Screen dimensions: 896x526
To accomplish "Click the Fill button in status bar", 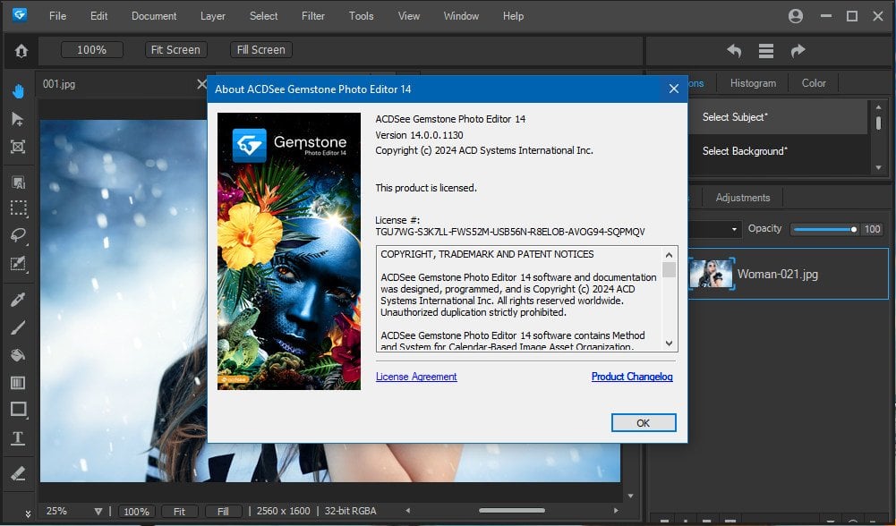I will [223, 512].
